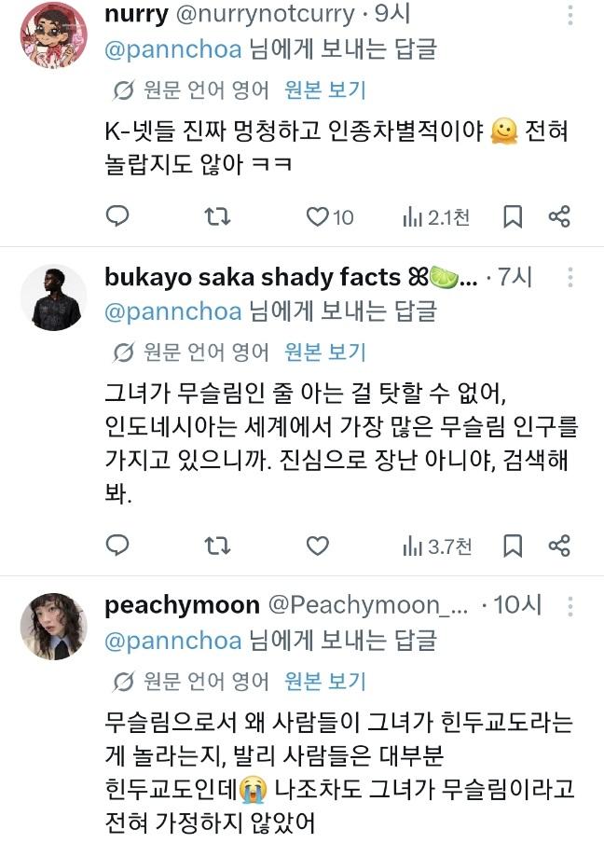Open more options for peachymoon tweet

pos(570,606)
